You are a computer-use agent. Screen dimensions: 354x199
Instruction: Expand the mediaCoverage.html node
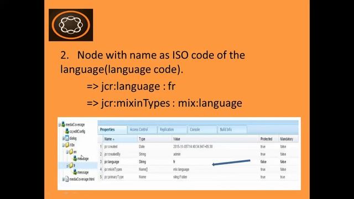coord(64,179)
